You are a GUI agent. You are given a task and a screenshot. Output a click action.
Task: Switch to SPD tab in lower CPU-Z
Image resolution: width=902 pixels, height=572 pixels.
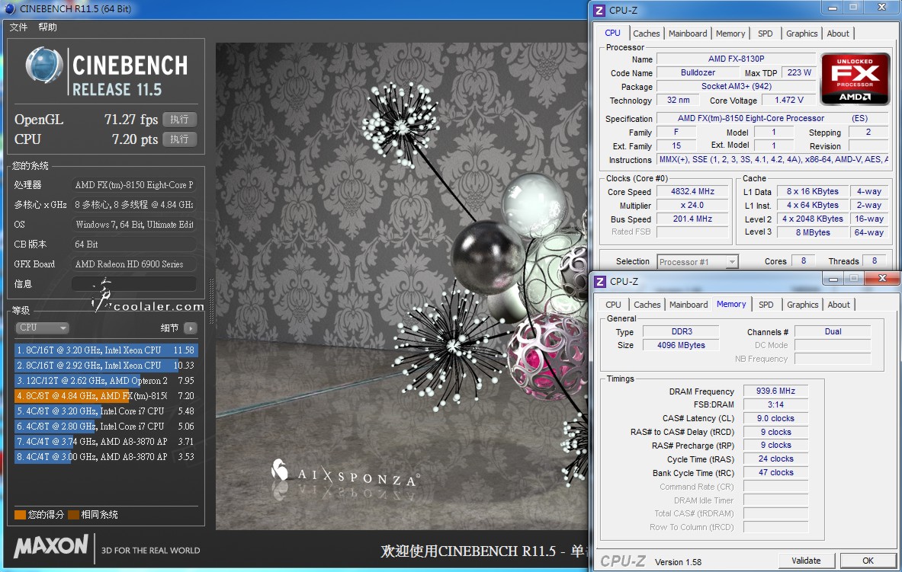[766, 305]
